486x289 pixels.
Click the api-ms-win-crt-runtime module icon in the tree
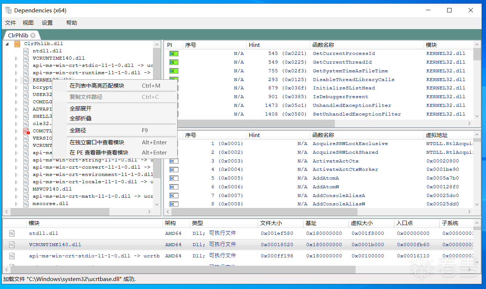pyautogui.click(x=26, y=73)
